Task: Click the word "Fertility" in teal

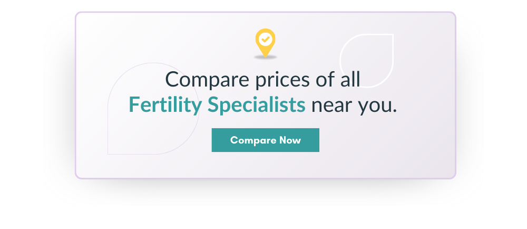Action: [x=165, y=104]
